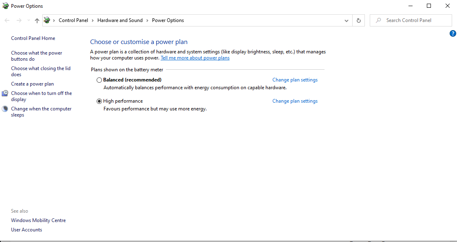Open Choose when to turn off the display
This screenshot has width=457, height=242.
42,96
